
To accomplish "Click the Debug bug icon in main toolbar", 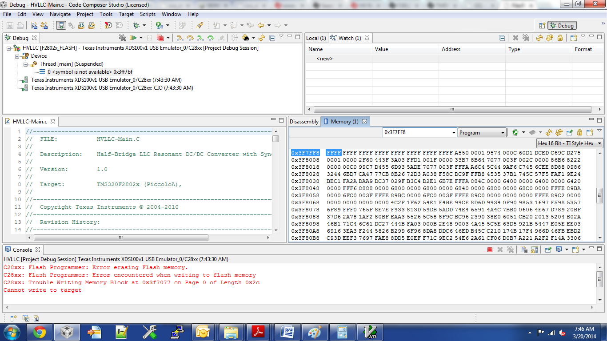I will point(136,25).
